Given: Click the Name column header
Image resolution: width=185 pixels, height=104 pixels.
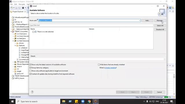Looking at the screenshot, I should coord(33,29).
